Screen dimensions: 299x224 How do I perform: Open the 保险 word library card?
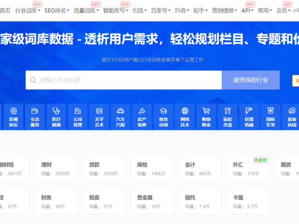(x=152, y=169)
